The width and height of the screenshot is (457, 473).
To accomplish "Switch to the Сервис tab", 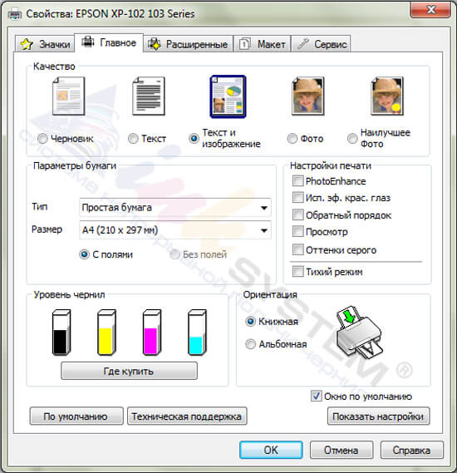I will 321,44.
